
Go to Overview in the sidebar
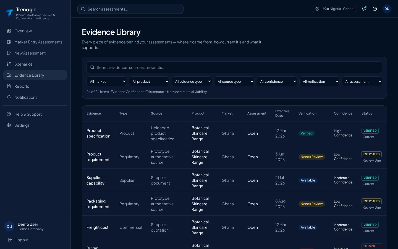[x=35, y=31]
